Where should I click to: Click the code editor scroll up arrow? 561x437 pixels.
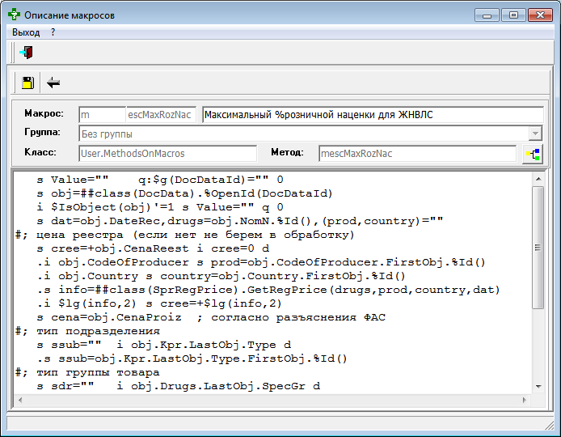(x=538, y=178)
